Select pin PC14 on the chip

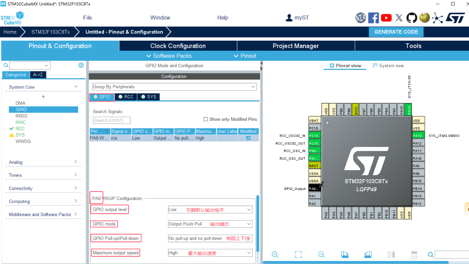(x=315, y=136)
